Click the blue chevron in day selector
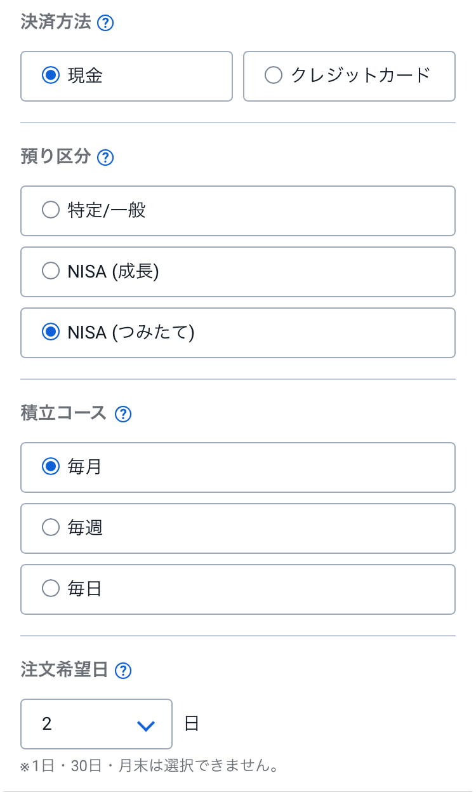Viewport: 476px width, 792px height. point(146,725)
